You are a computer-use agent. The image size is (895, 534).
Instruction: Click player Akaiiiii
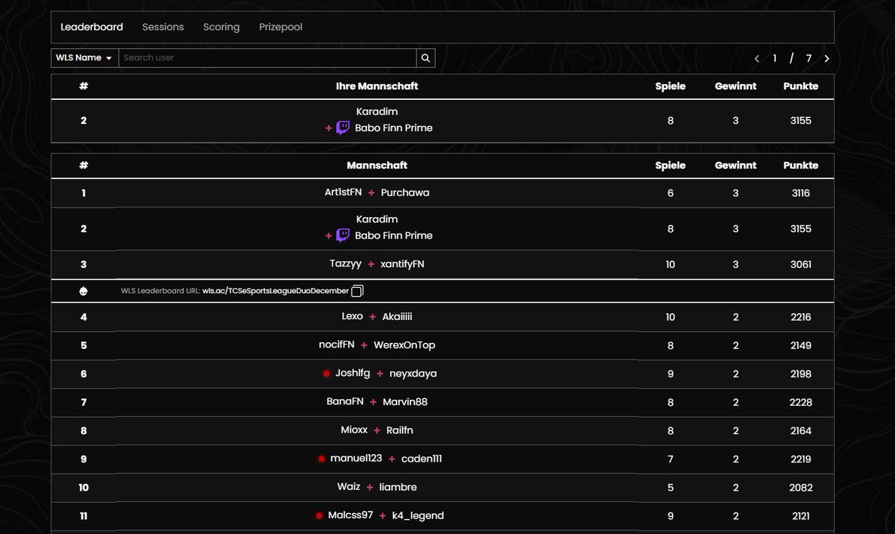pos(398,316)
